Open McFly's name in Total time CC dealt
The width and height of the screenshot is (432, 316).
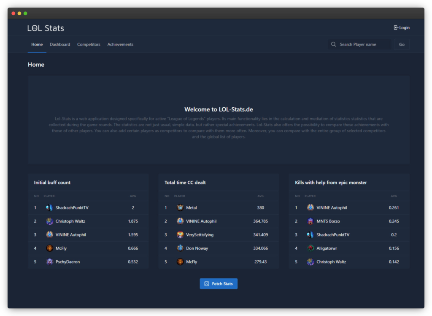pos(192,262)
